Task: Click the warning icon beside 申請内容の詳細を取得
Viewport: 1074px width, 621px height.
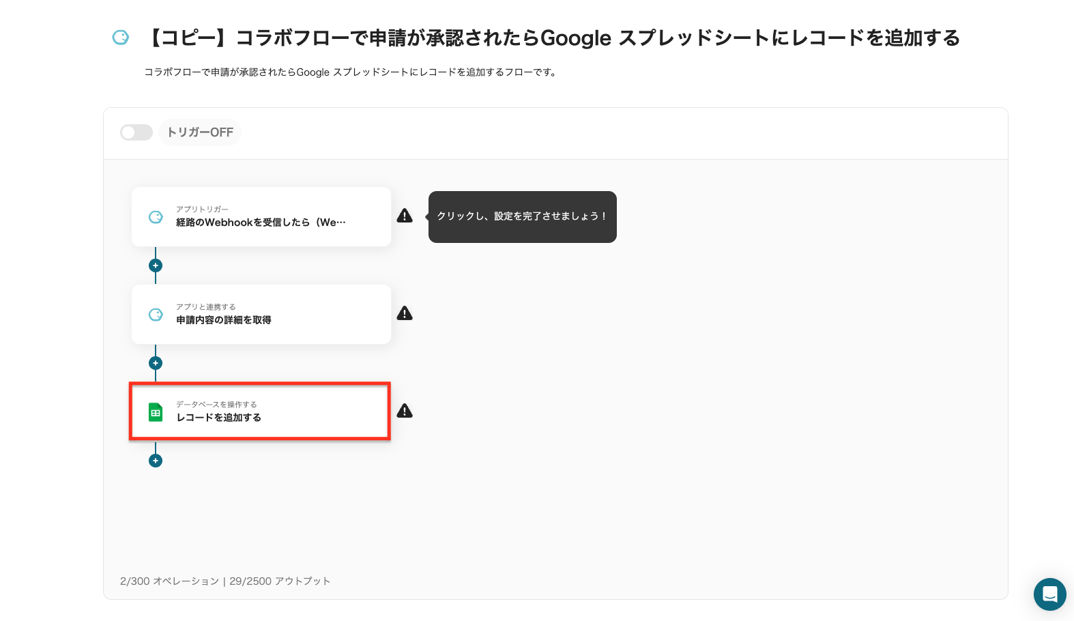Action: pos(405,313)
